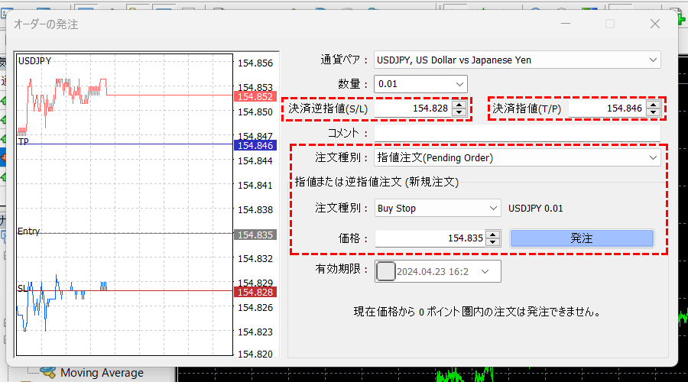Click the Moving Average indicator icon

(x=47, y=373)
